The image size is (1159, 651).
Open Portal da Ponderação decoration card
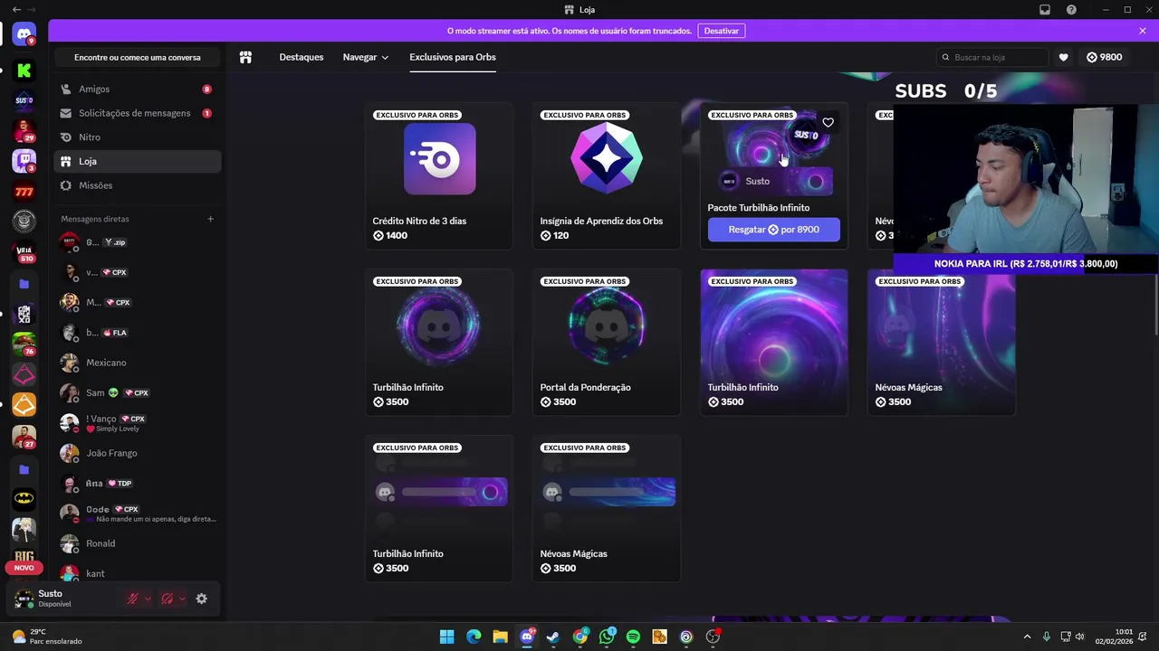(607, 342)
